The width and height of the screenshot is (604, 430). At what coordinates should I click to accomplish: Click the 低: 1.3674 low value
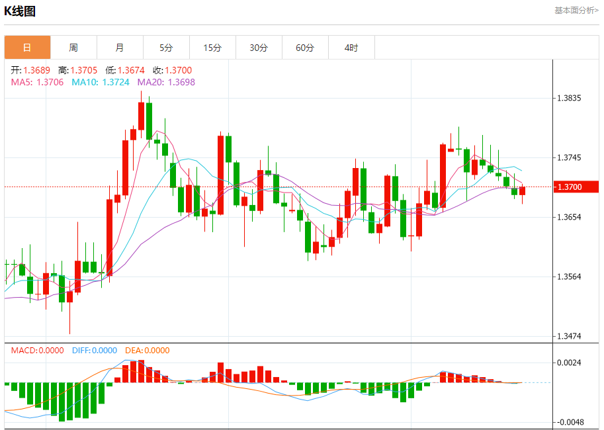(125, 70)
